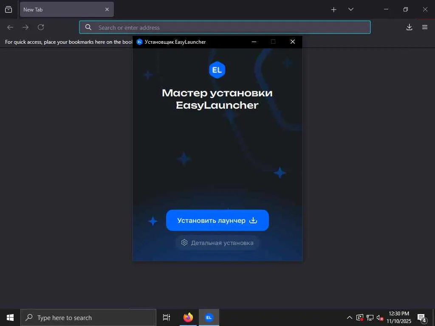Click the Type here to search box
The width and height of the screenshot is (435, 326).
pyautogui.click(x=88, y=318)
